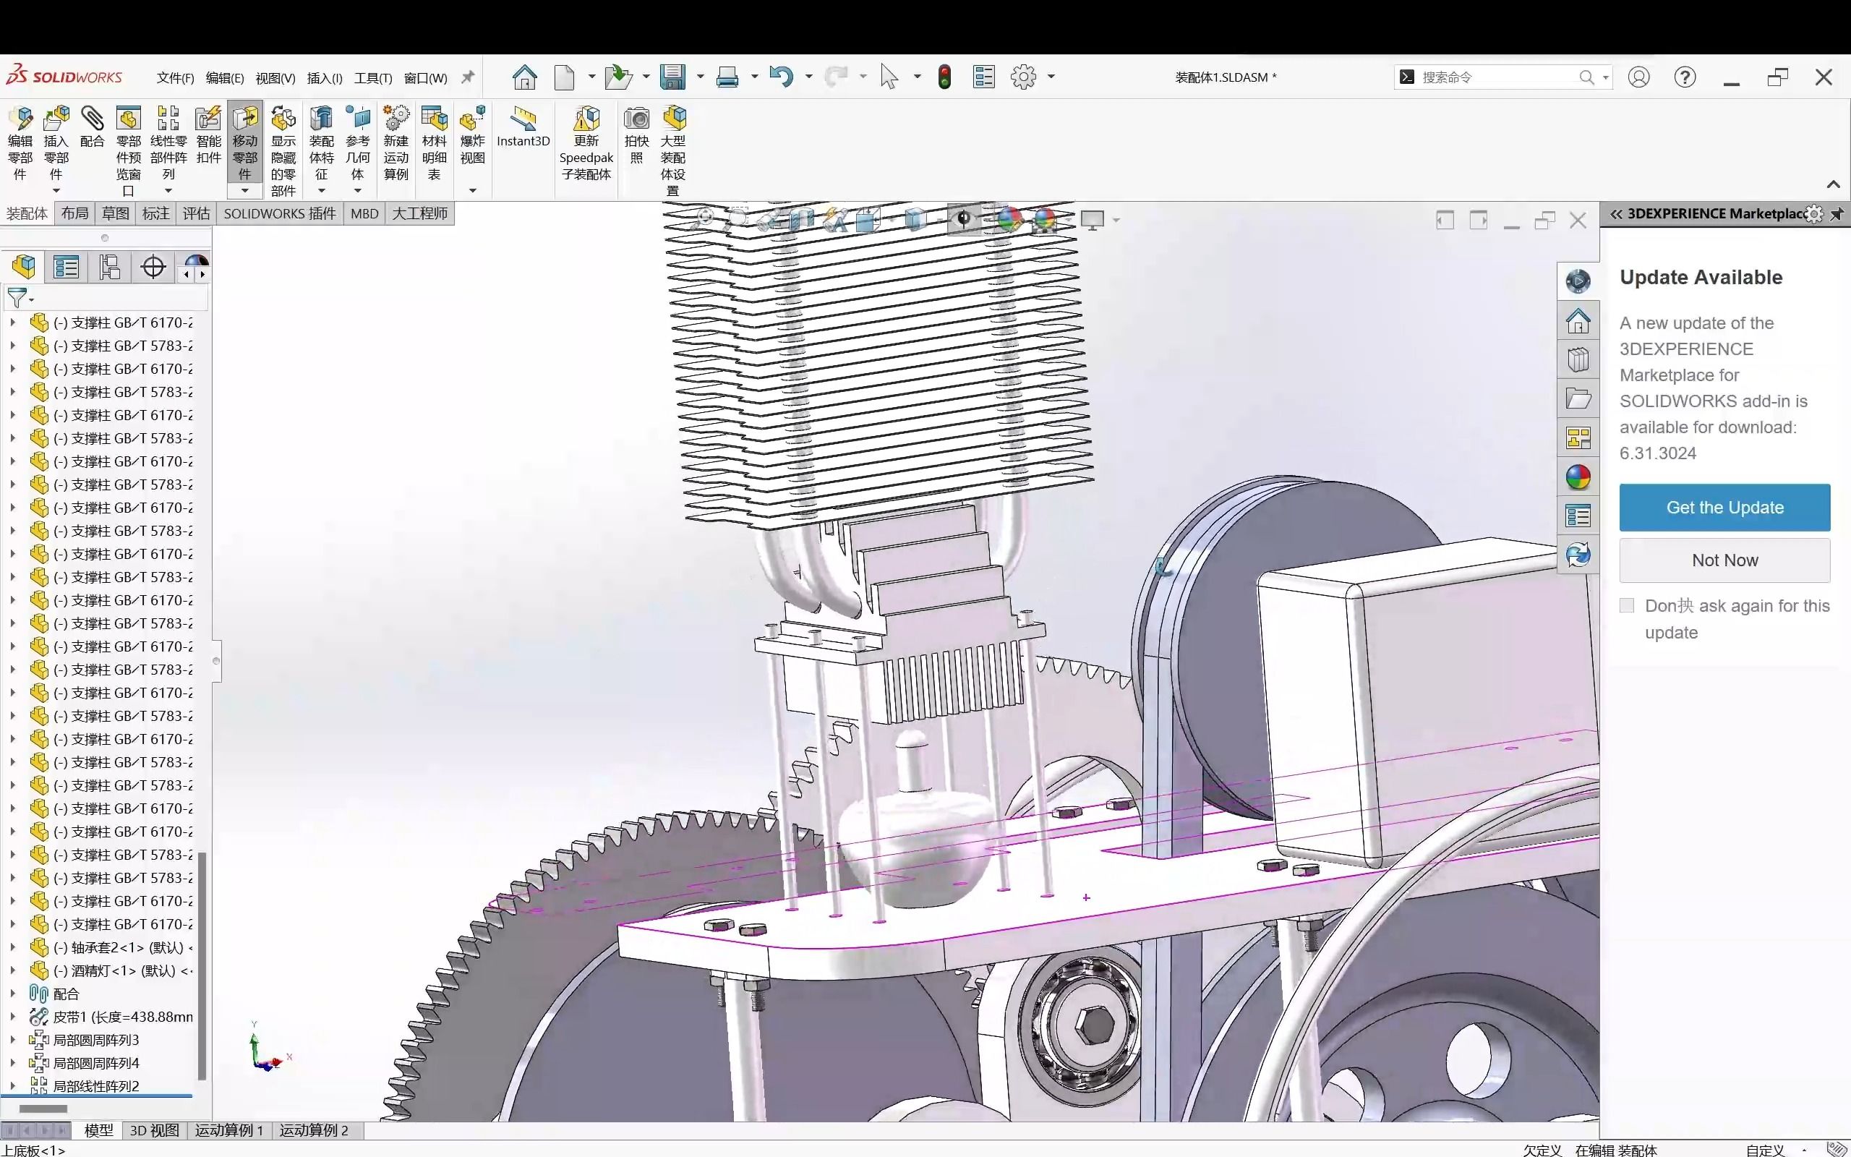Expand the 局部线性阵列2 feature node
Image resolution: width=1851 pixels, height=1157 pixels.
13,1085
